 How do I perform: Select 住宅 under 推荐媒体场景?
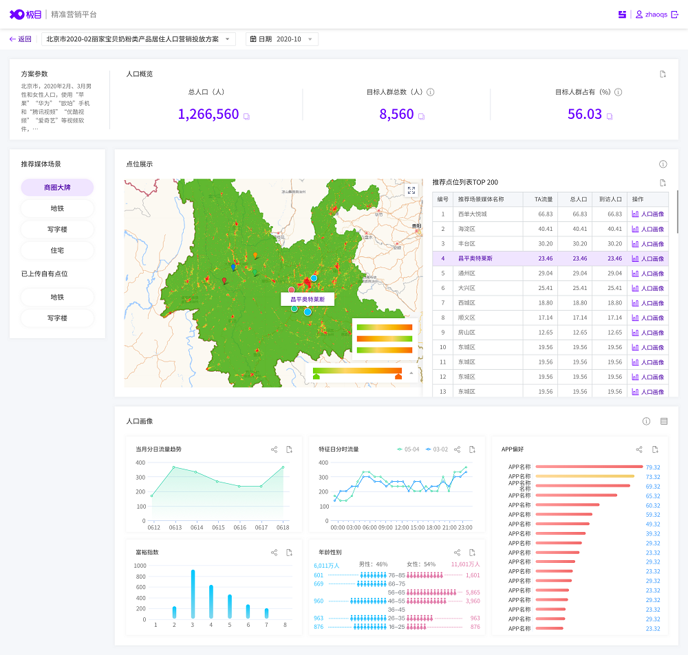coord(57,251)
